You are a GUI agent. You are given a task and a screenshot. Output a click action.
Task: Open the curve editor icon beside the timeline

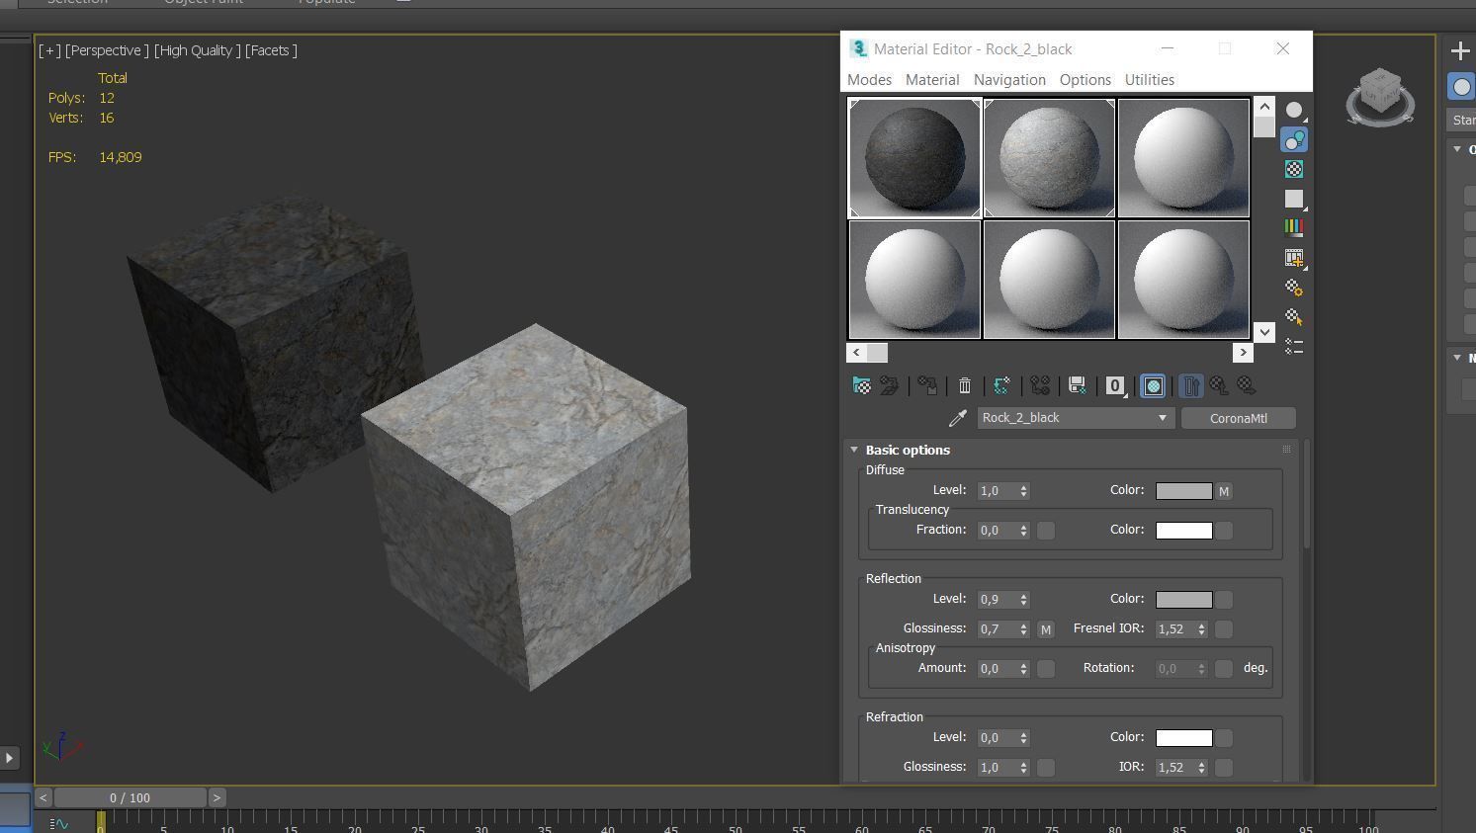(x=58, y=823)
